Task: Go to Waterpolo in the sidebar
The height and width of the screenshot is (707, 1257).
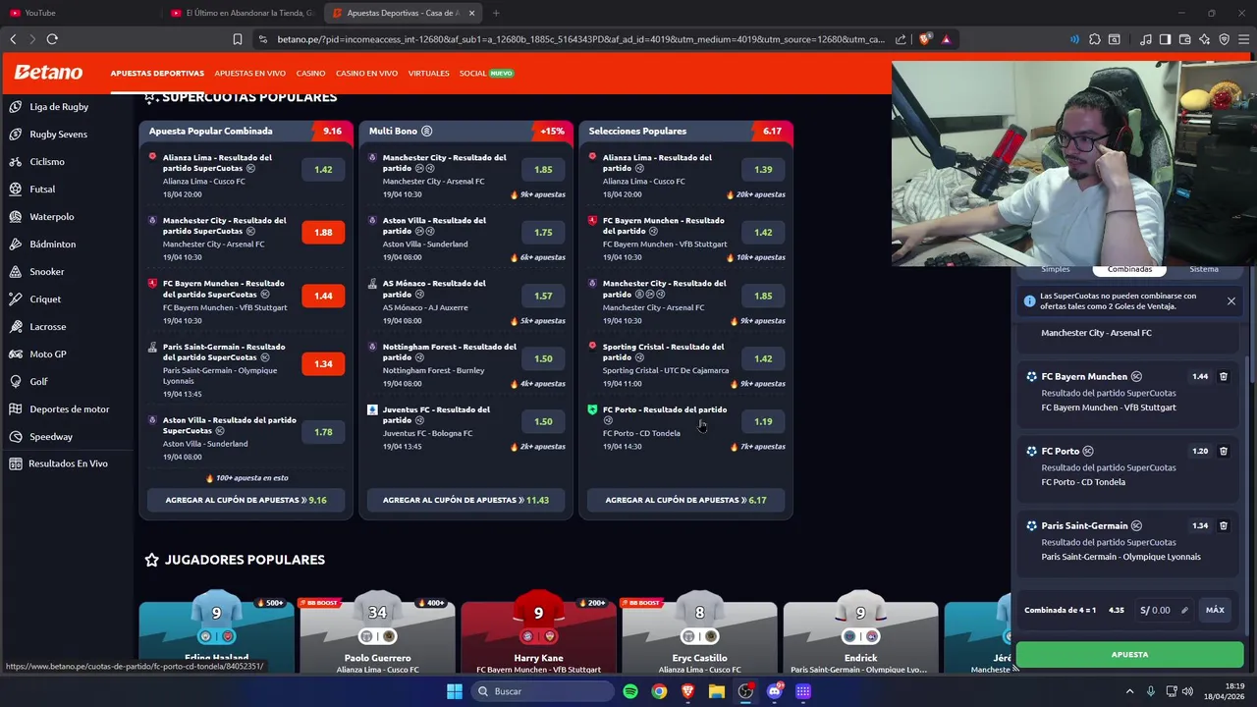Action: point(51,216)
